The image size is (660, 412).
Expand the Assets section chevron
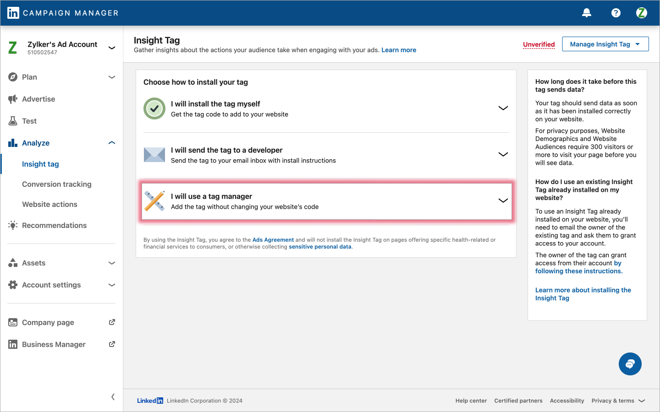(112, 263)
